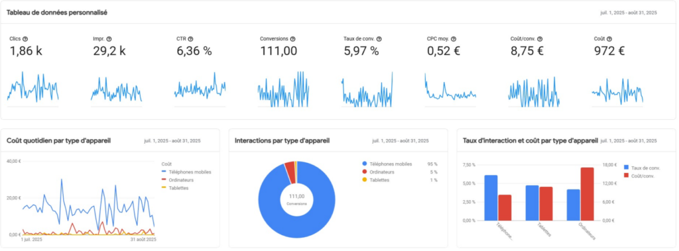Click Téléphones mobiles in the line chart legend

[190, 172]
